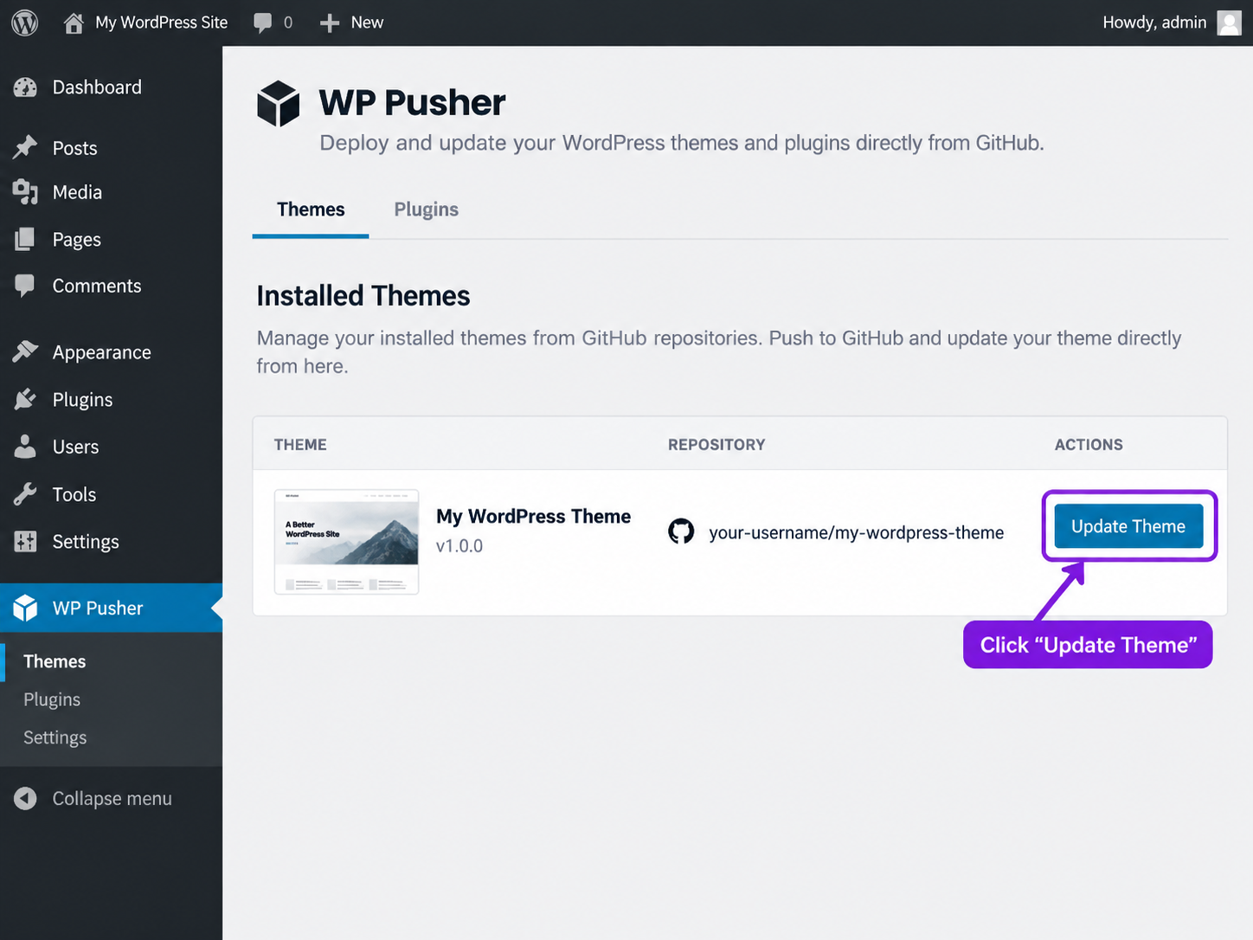Click the WP Pusher cube icon in sidebar
The image size is (1253, 940).
click(25, 608)
